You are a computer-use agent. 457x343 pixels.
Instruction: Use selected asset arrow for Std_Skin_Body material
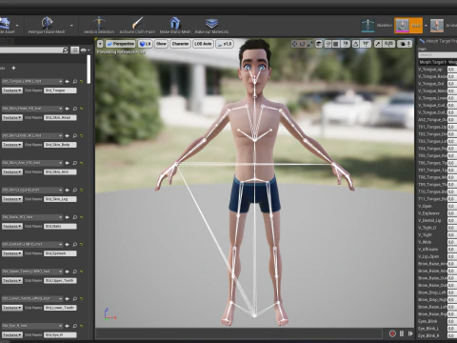coord(67,135)
